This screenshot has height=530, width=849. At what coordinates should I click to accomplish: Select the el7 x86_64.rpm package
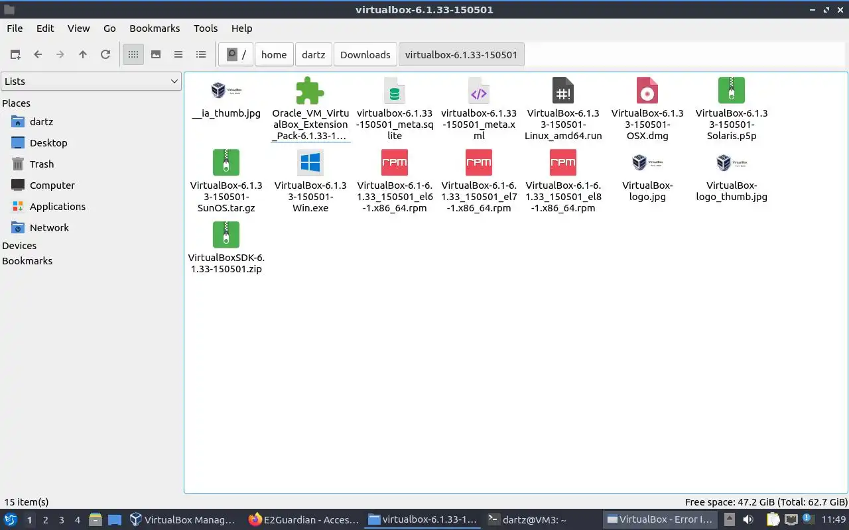coord(479,182)
